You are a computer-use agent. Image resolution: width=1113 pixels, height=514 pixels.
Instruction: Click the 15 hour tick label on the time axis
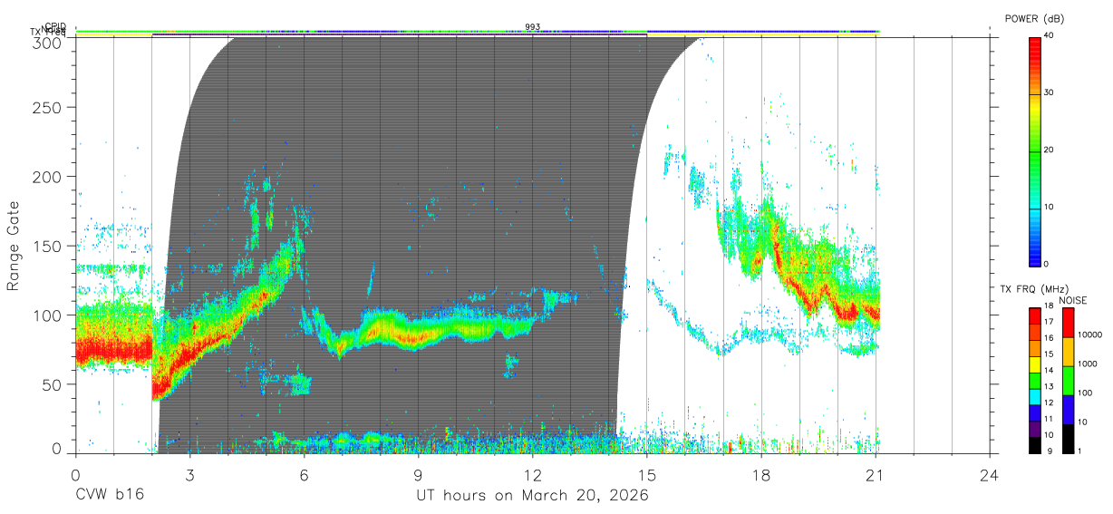[x=647, y=474]
